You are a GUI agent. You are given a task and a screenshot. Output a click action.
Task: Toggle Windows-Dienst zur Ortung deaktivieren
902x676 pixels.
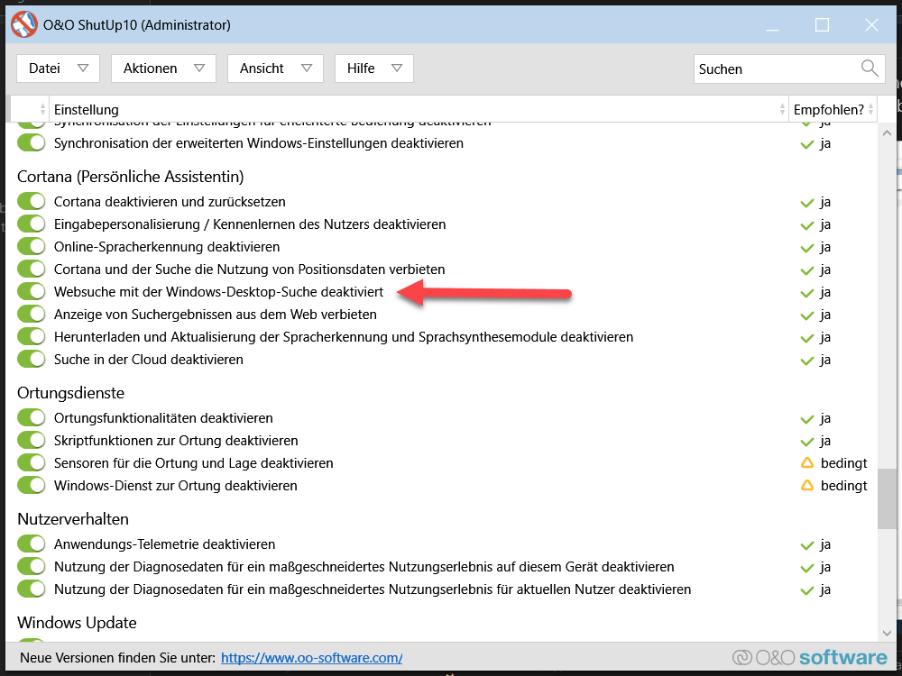coord(31,485)
